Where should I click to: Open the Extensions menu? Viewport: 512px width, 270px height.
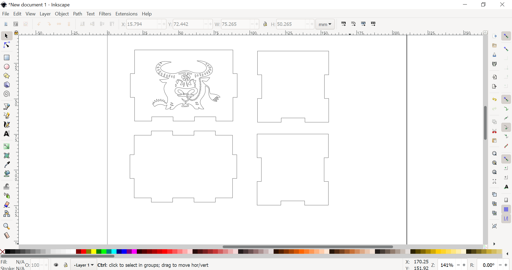127,14
